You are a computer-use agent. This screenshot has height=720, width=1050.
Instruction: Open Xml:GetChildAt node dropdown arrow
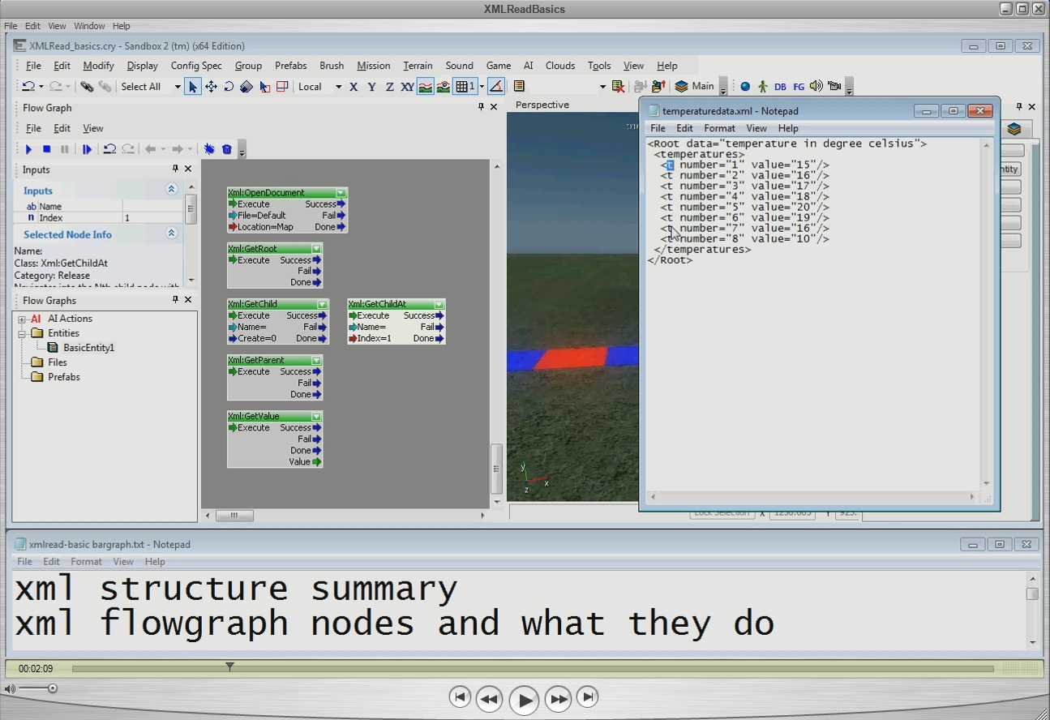tap(439, 305)
